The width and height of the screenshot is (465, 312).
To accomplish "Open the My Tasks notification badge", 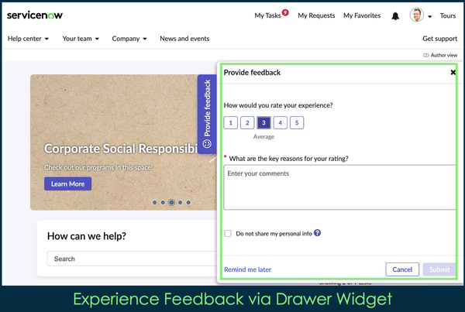I will tap(285, 12).
